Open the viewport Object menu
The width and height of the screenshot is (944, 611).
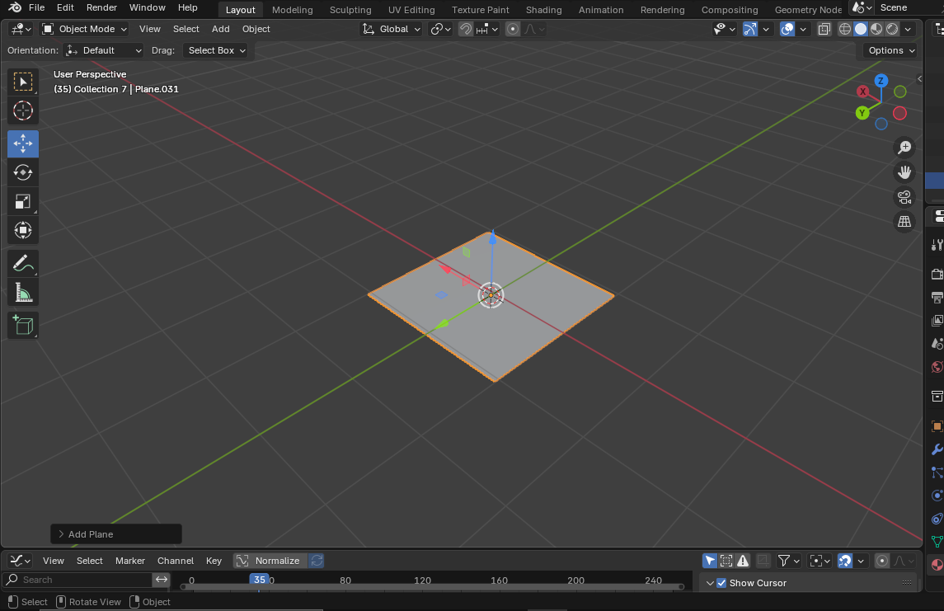coord(256,29)
